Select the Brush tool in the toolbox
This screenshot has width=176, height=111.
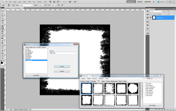2,28
